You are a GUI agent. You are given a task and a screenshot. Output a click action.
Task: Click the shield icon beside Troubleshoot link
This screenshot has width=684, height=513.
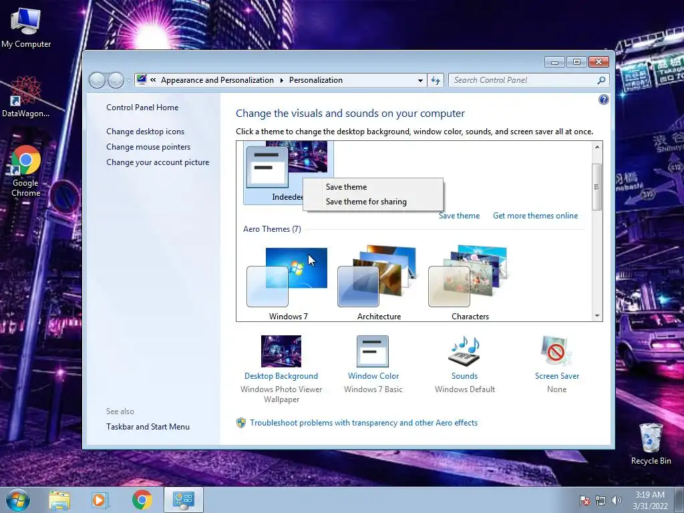click(240, 423)
